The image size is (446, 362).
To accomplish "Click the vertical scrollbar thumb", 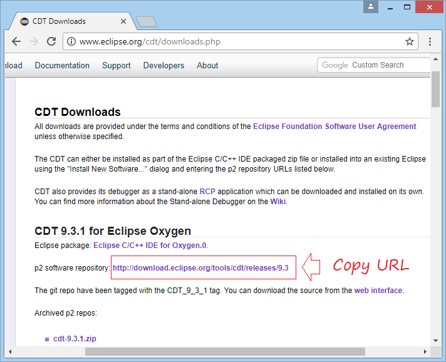I will pos(435,89).
